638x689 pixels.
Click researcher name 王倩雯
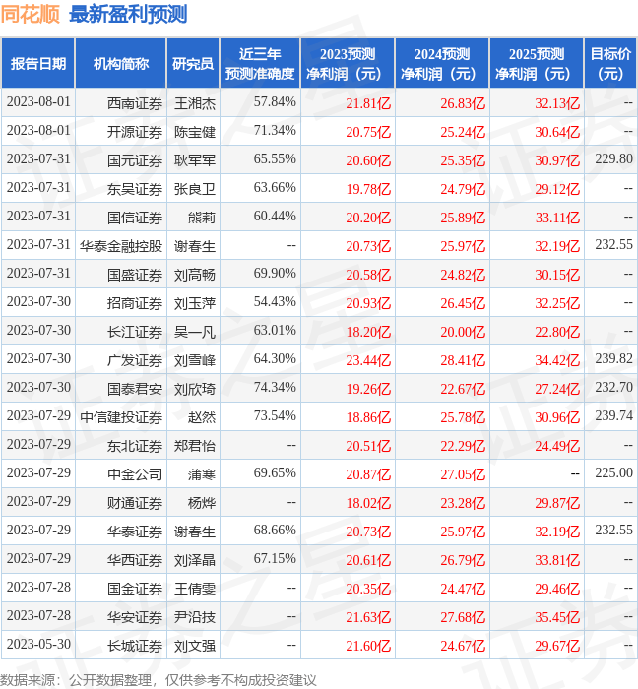[195, 590]
